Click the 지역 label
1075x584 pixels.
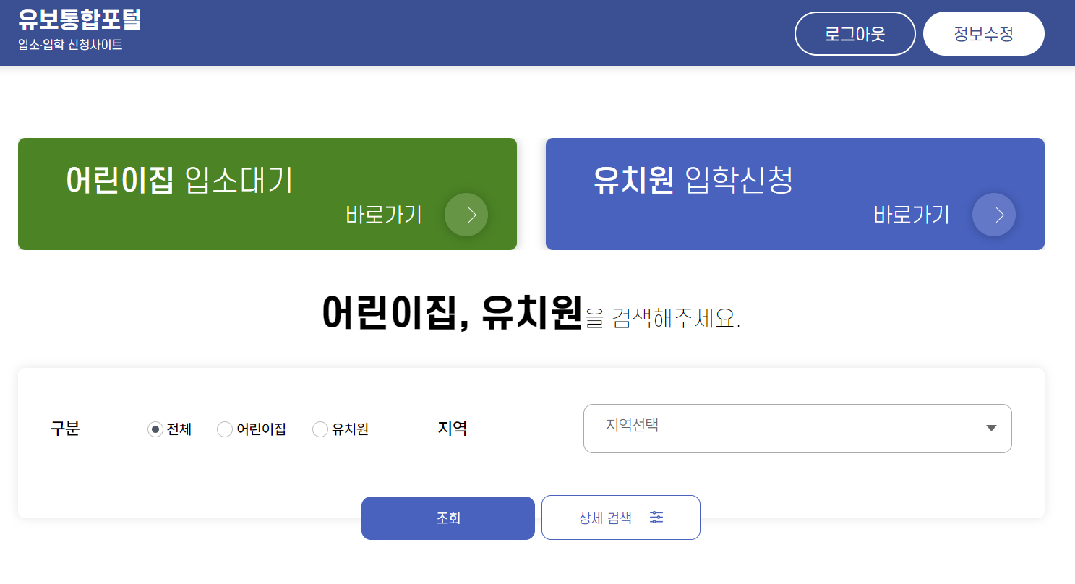click(453, 429)
